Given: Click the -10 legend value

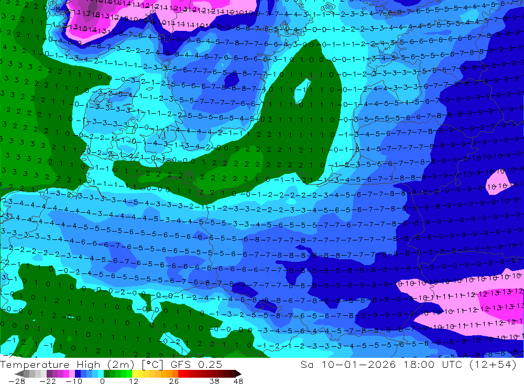Looking at the screenshot, I should coord(74,381).
